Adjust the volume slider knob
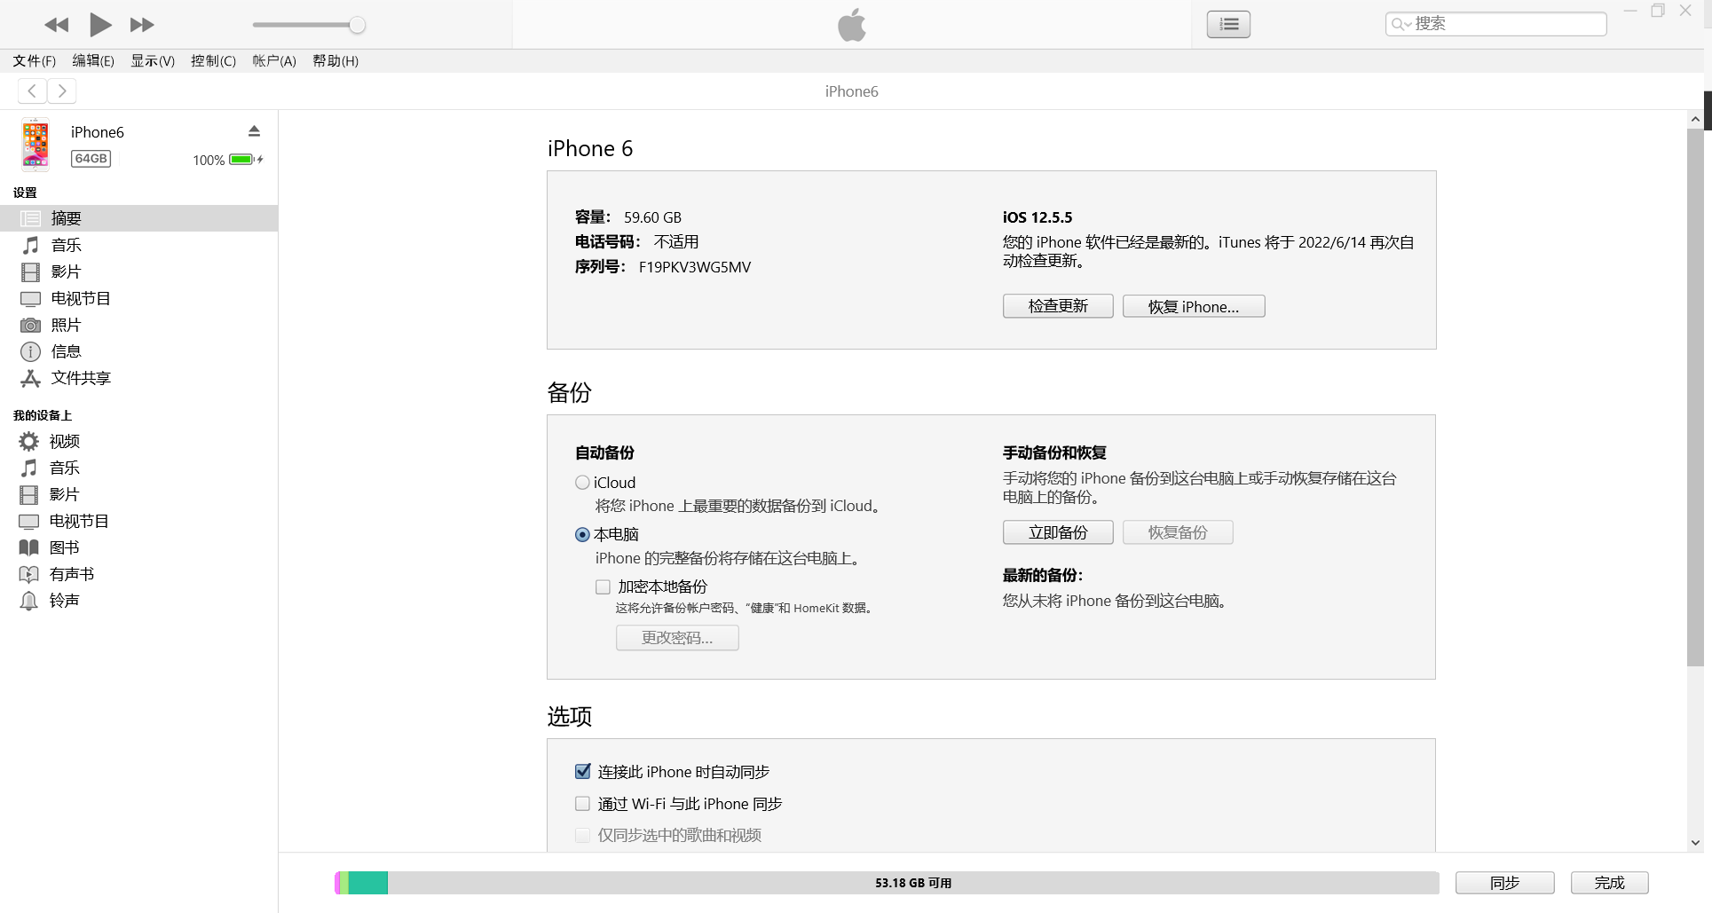The width and height of the screenshot is (1712, 913). 357,25
